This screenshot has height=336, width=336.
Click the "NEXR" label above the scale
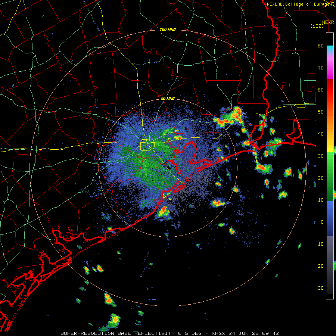[x=328, y=22]
